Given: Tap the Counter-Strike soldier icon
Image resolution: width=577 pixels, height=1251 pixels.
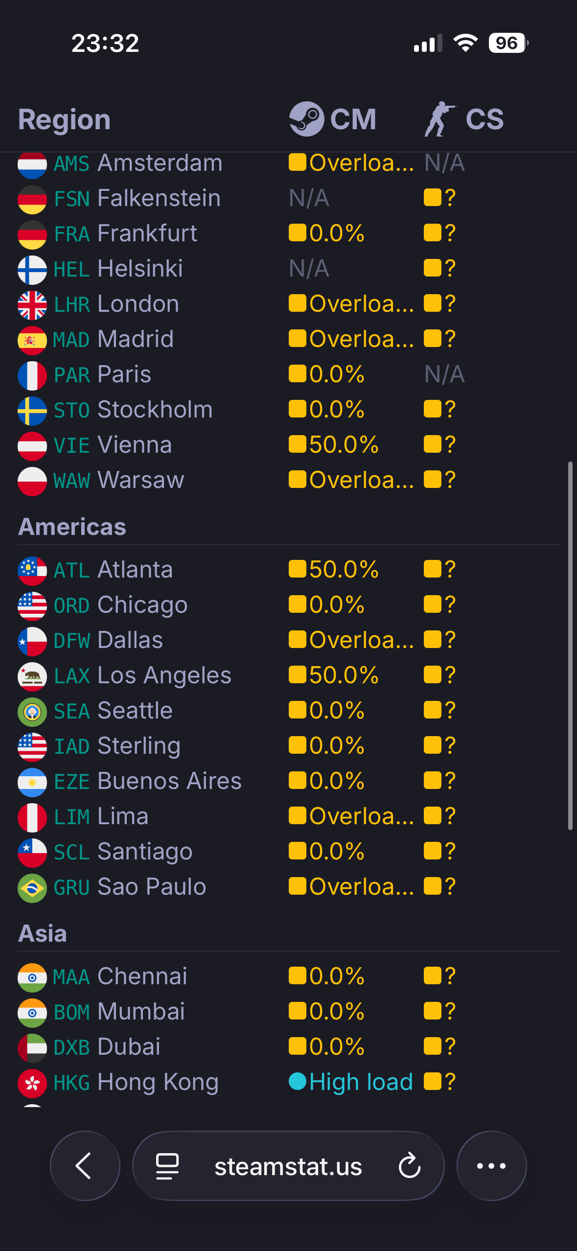Looking at the screenshot, I should (x=439, y=119).
